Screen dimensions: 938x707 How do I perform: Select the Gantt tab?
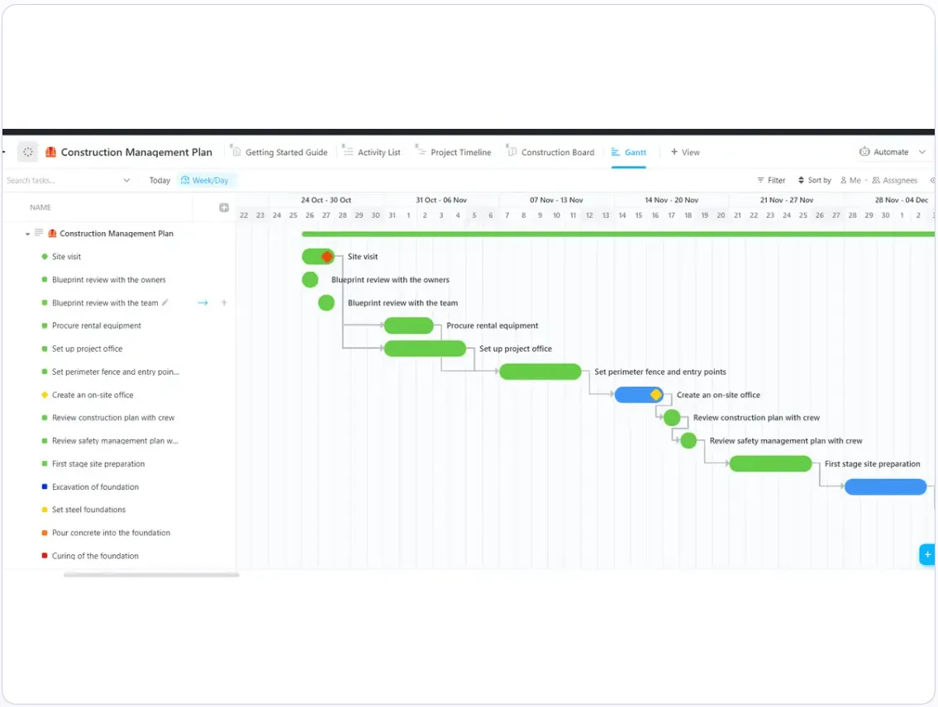629,152
